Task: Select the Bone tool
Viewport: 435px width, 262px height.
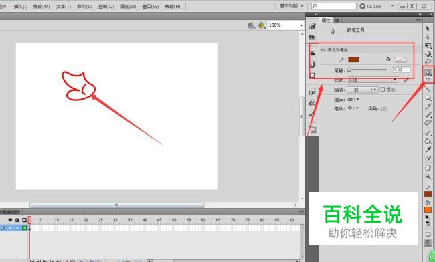Action: coord(428,132)
